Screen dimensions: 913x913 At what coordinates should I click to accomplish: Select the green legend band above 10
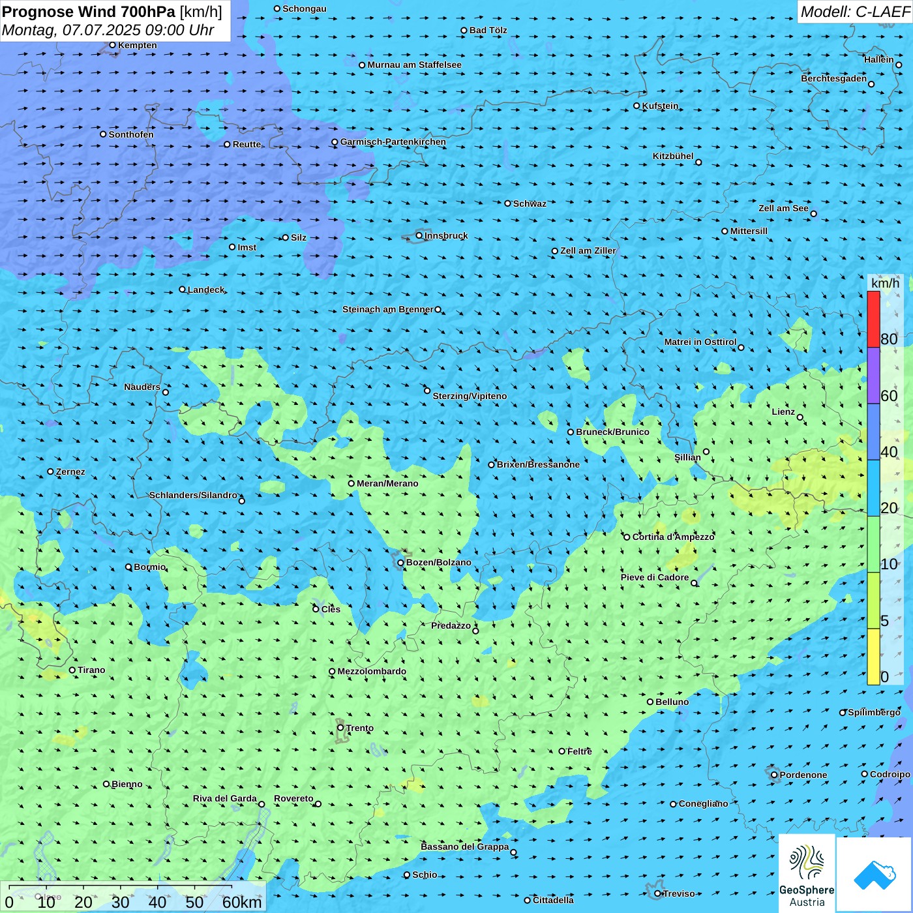[x=873, y=544]
